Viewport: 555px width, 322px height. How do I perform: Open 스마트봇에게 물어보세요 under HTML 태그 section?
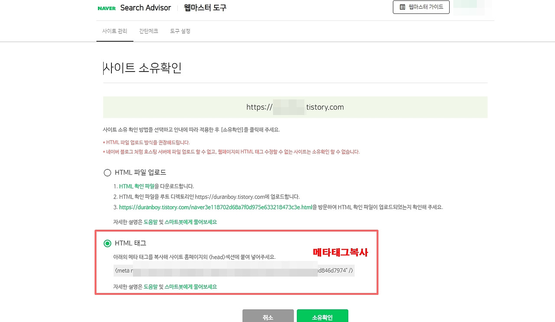191,287
